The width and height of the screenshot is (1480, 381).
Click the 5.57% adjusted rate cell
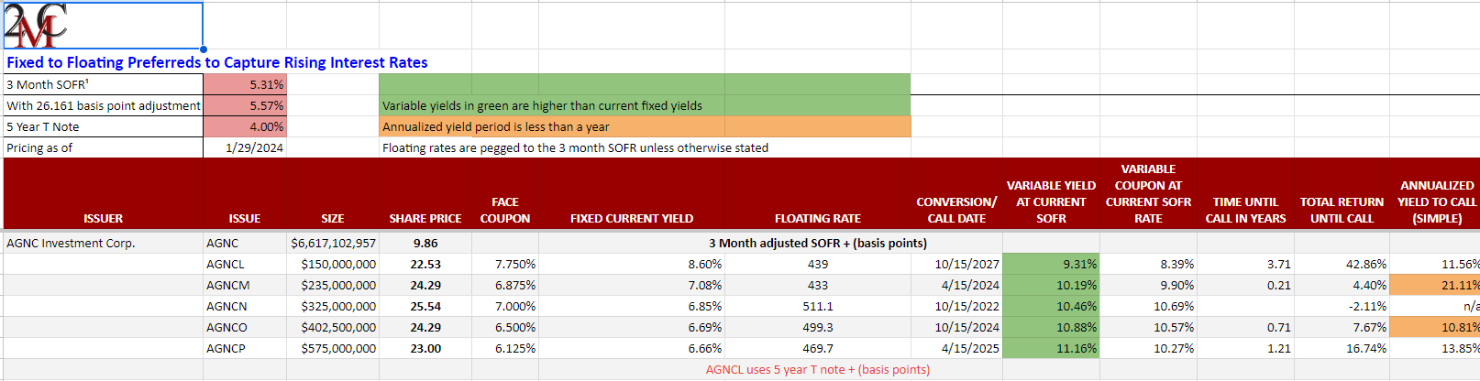point(245,105)
